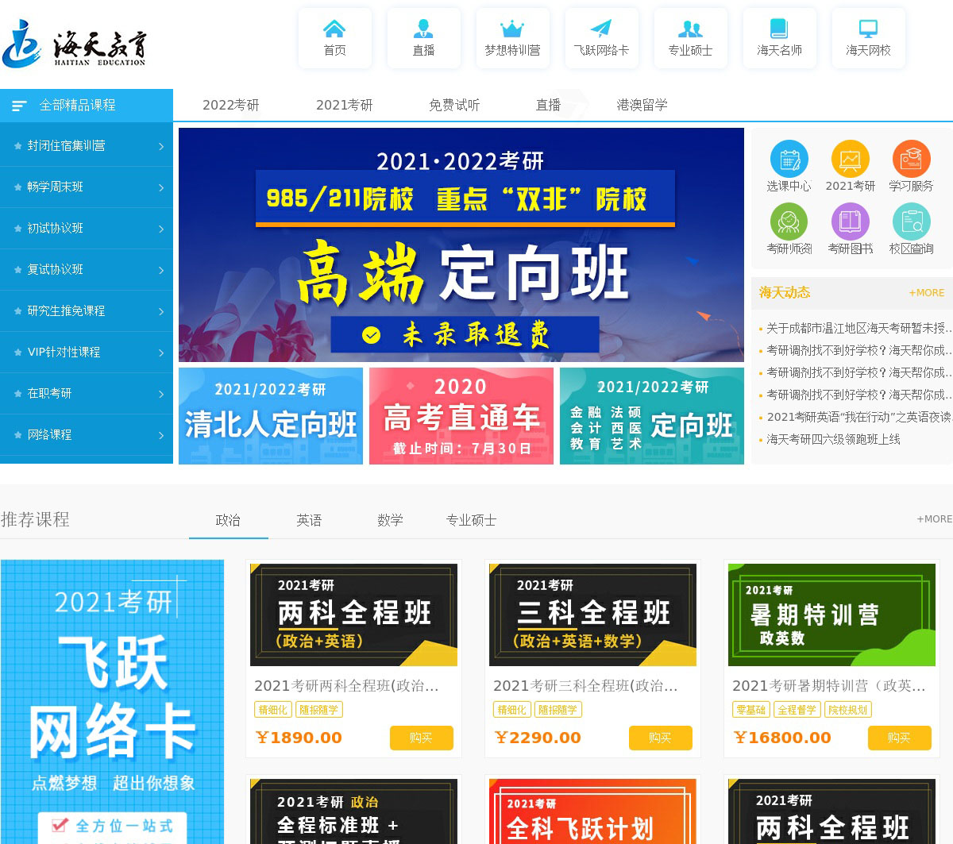
Task: Open the 专业硕士 people icon
Action: [690, 29]
